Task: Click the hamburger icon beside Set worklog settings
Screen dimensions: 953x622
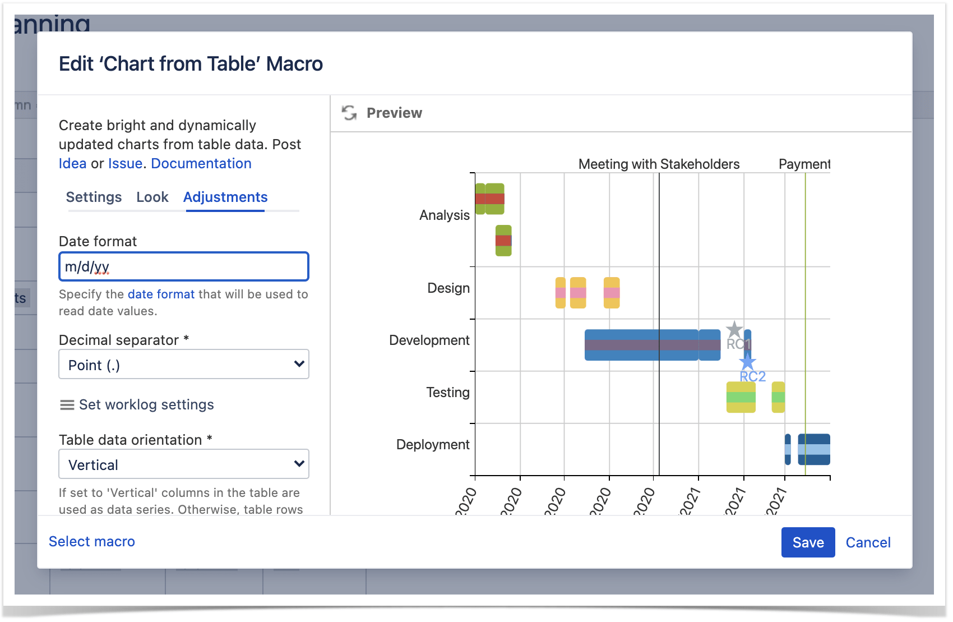Action: pyautogui.click(x=67, y=405)
